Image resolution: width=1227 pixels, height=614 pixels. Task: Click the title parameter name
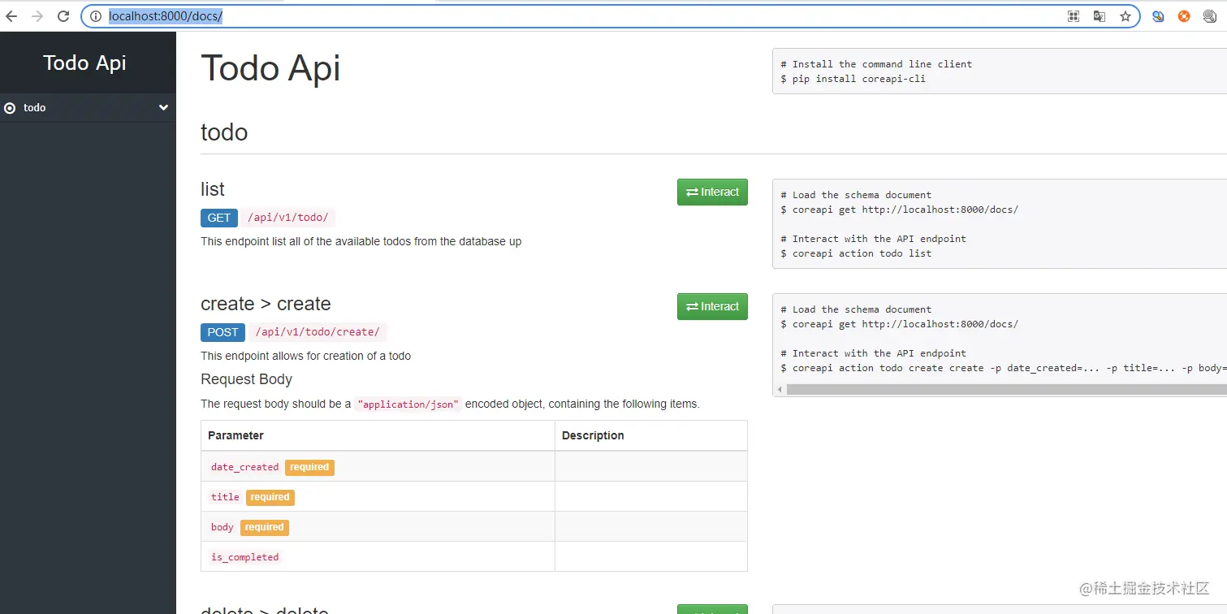tap(225, 497)
